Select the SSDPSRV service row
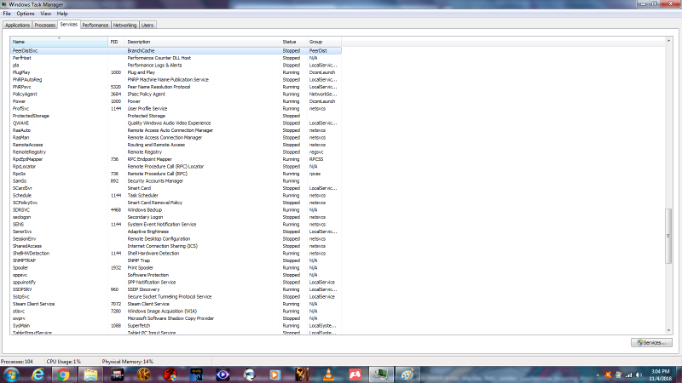682x383 pixels. pos(176,289)
